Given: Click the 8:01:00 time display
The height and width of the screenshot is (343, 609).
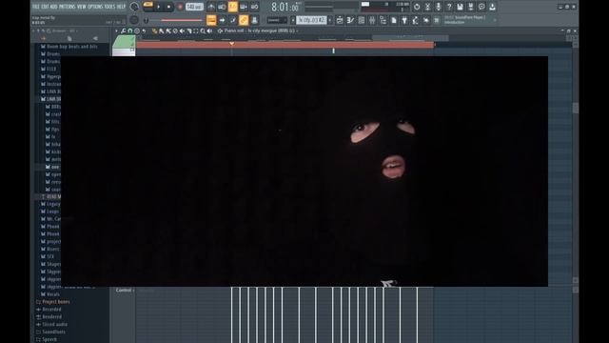Looking at the screenshot, I should click(285, 7).
